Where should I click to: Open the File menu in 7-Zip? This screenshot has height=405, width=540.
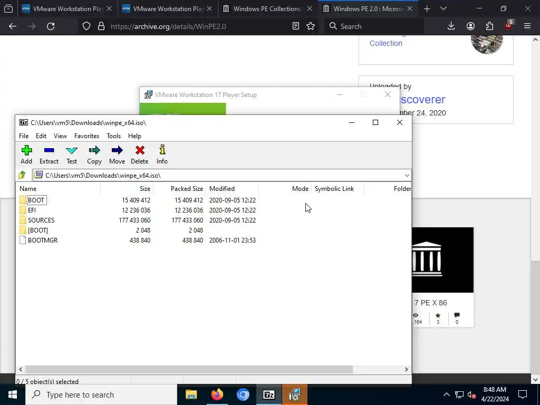click(24, 136)
